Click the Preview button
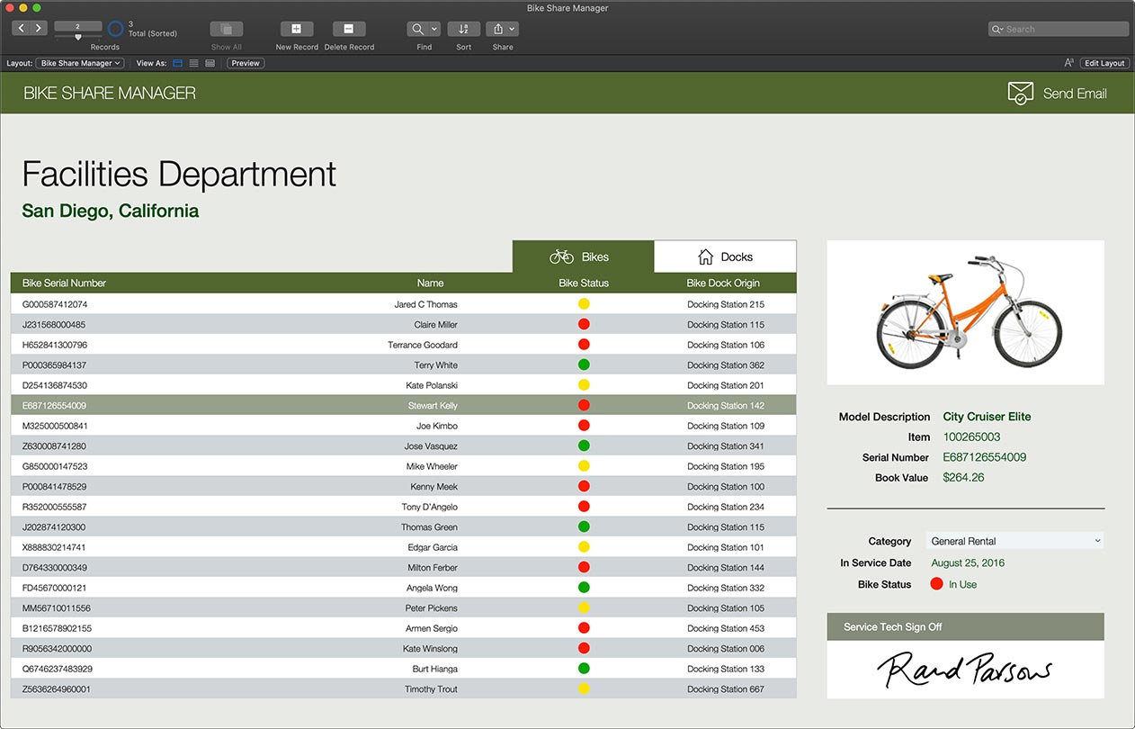Screen dimensions: 1135x729 [x=245, y=63]
